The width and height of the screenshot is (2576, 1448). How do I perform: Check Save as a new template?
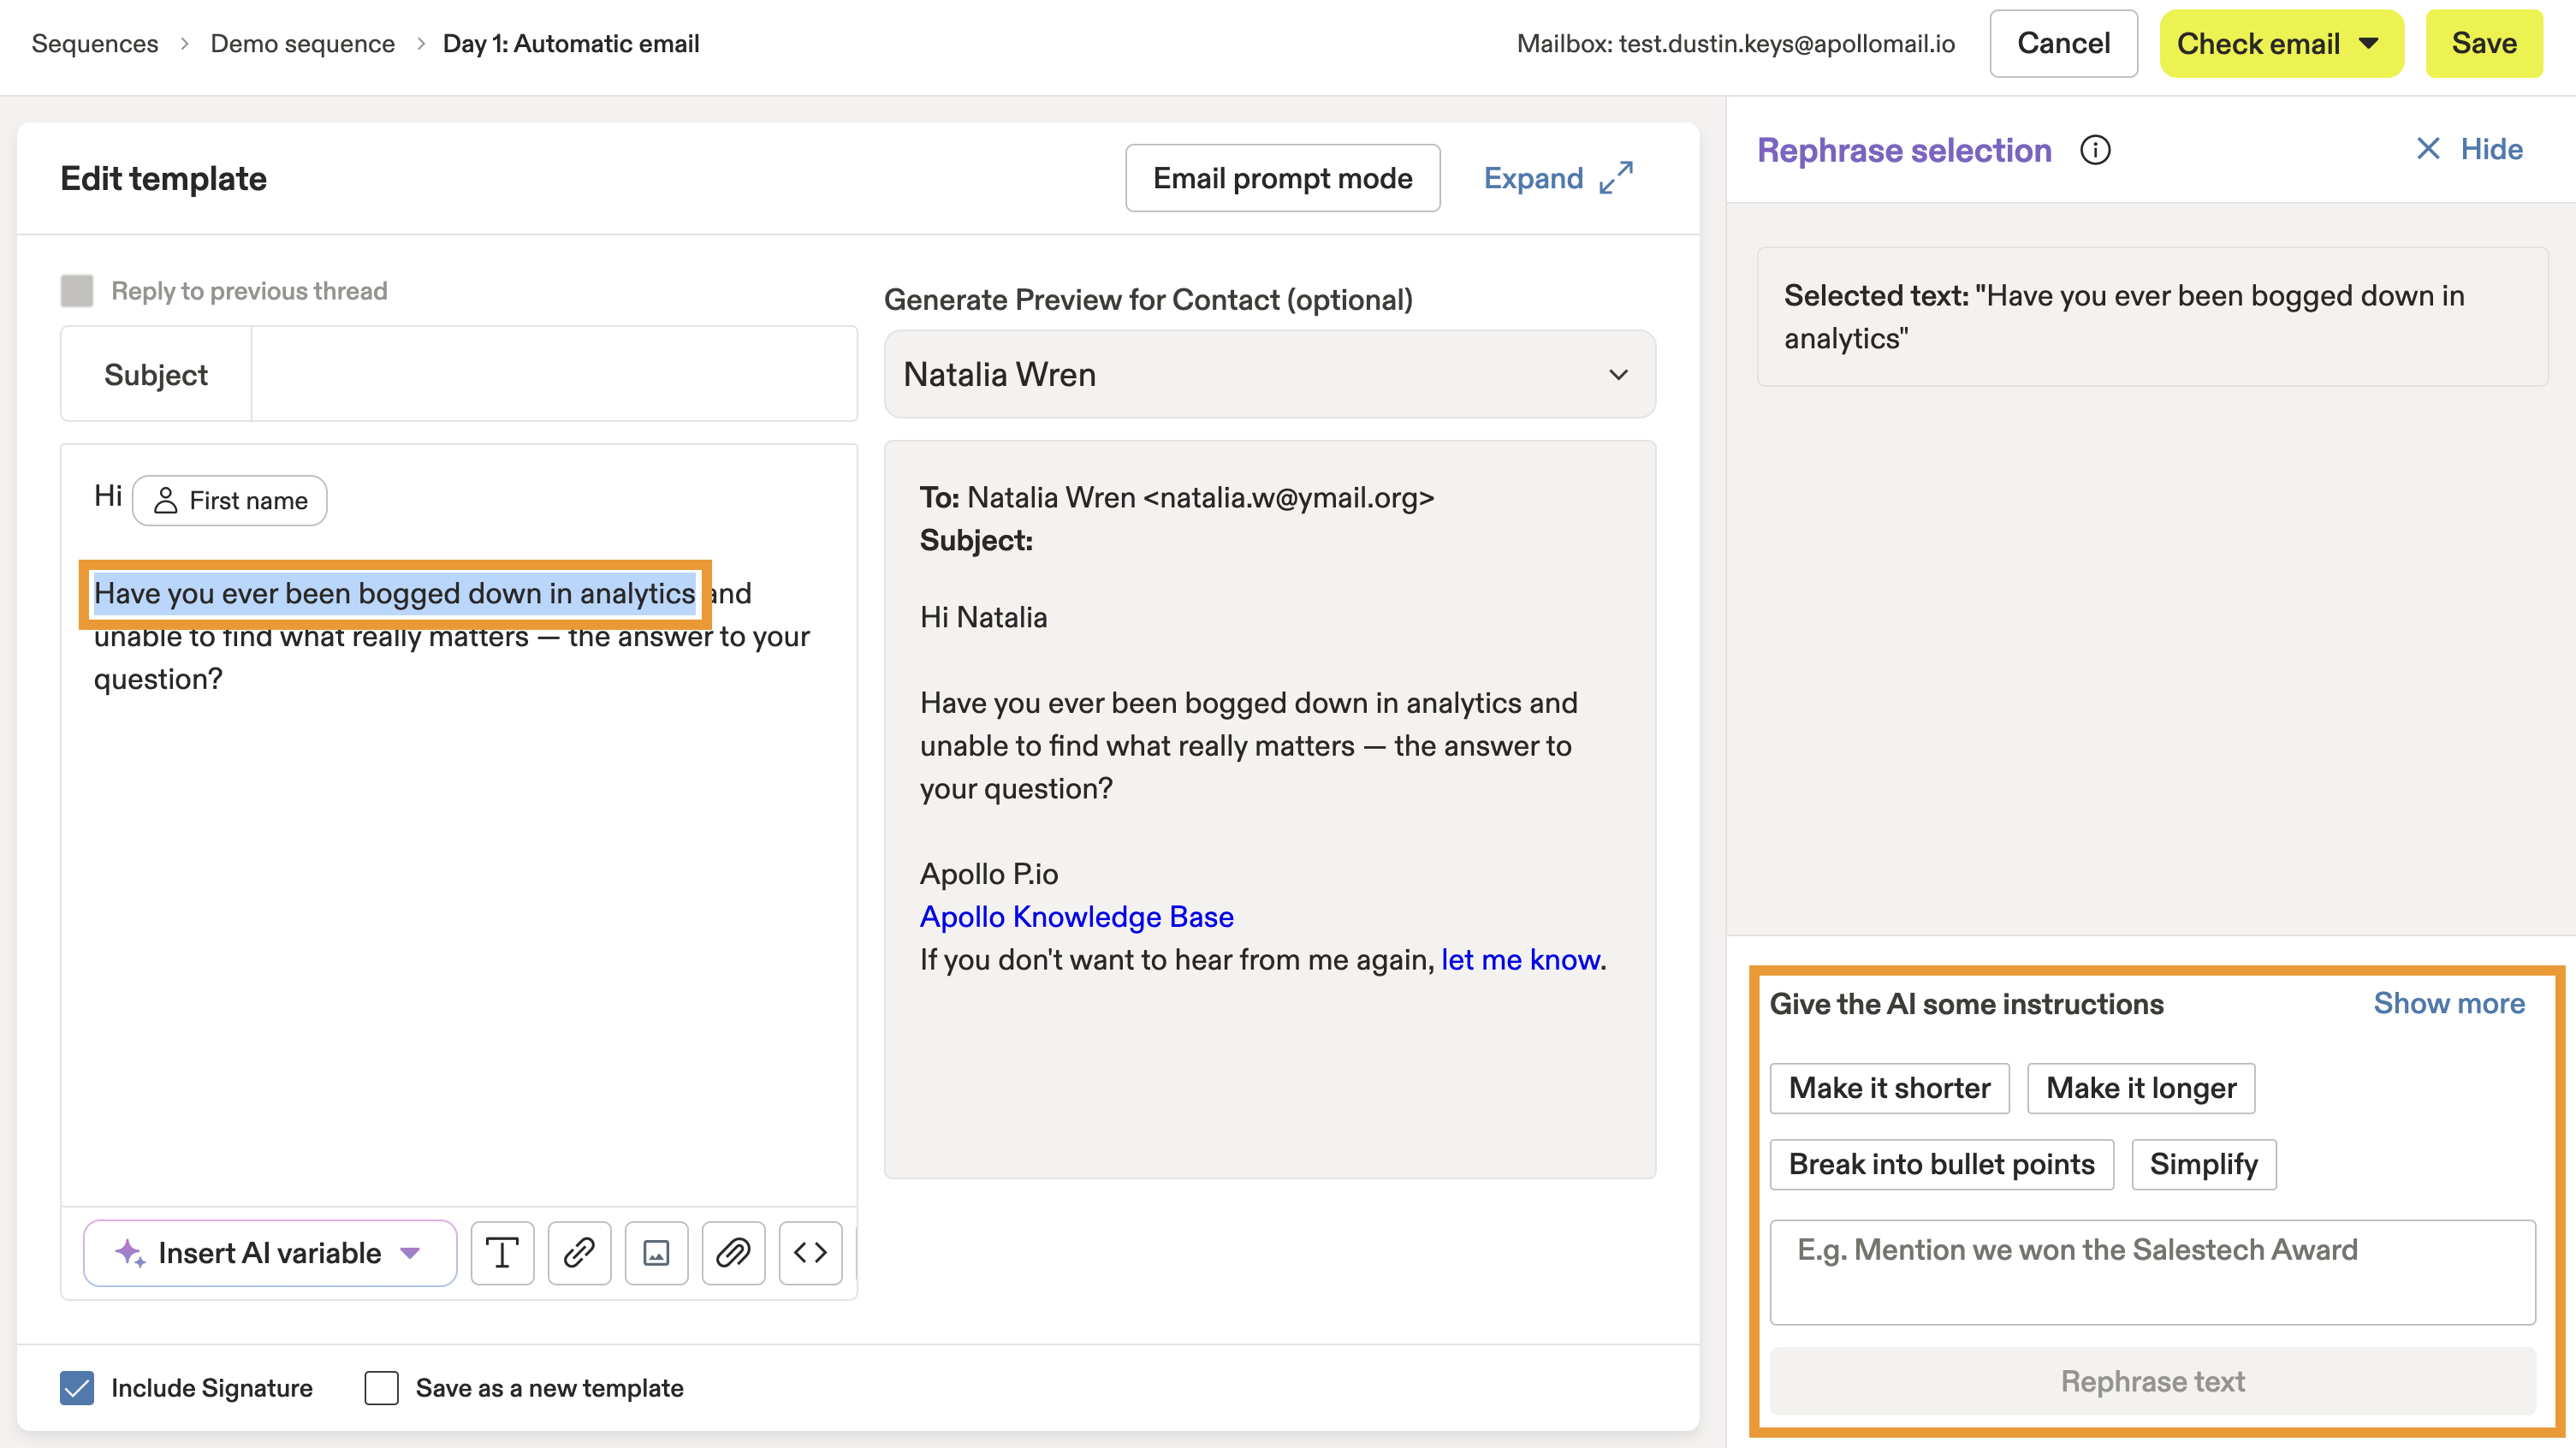[381, 1388]
